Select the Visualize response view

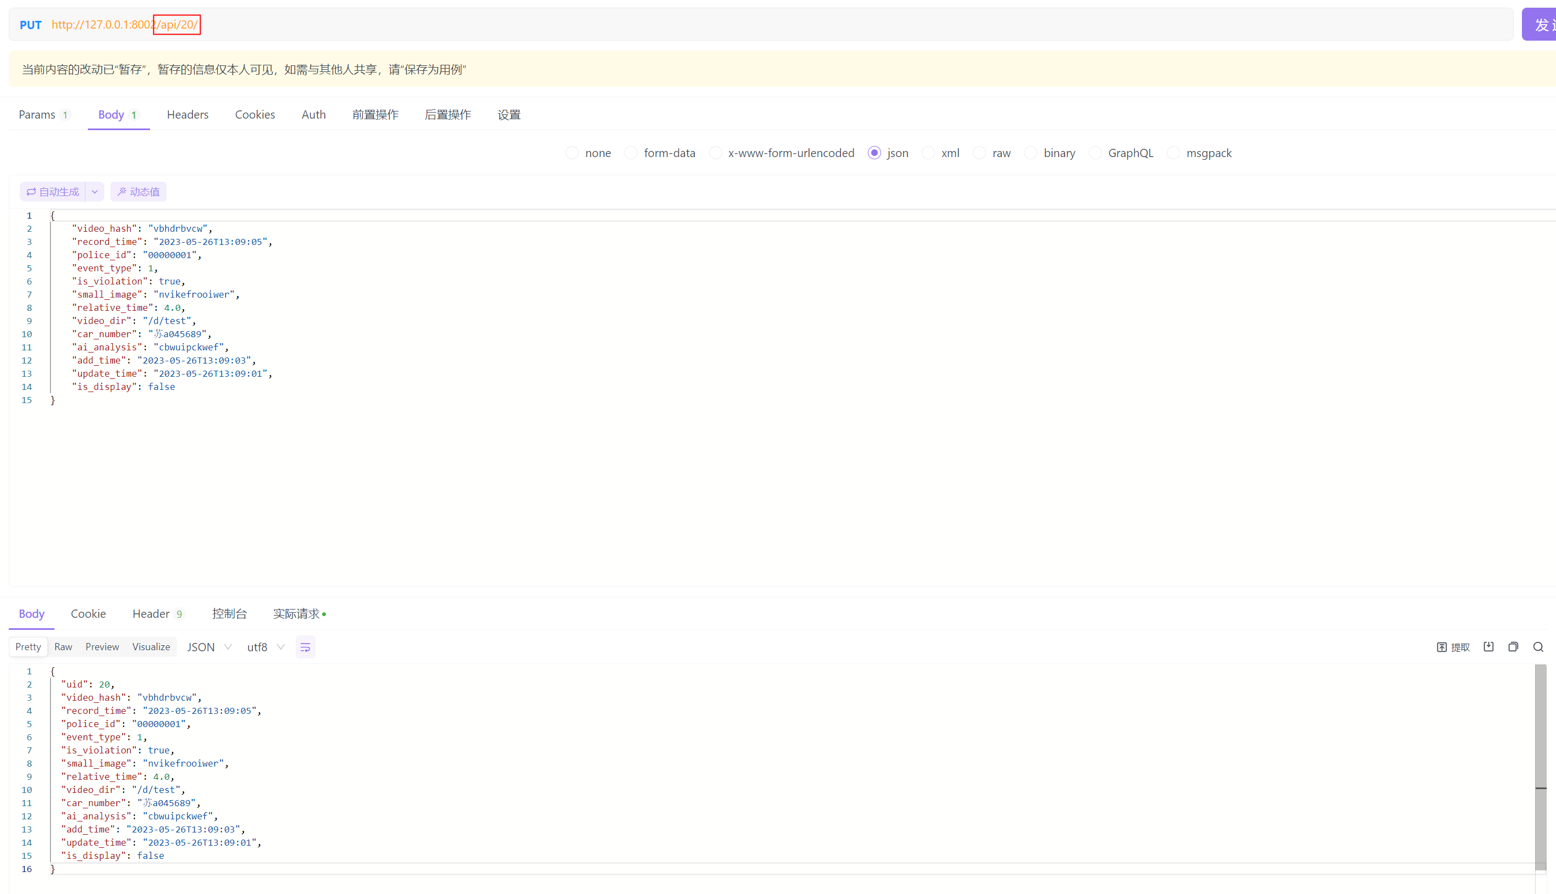tap(151, 647)
